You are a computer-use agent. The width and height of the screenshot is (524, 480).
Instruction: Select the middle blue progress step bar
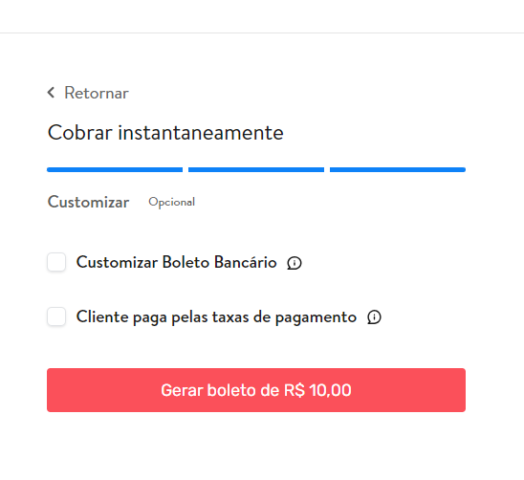(x=256, y=170)
